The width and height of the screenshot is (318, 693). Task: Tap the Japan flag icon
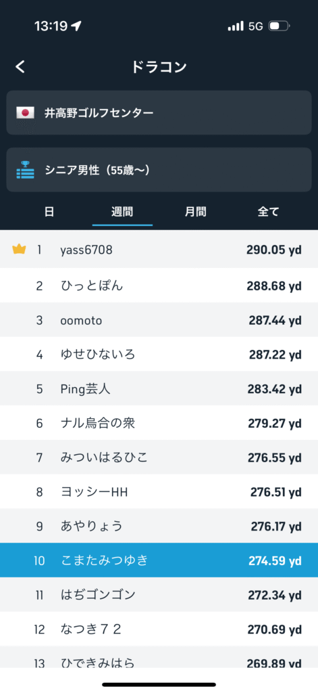[25, 113]
